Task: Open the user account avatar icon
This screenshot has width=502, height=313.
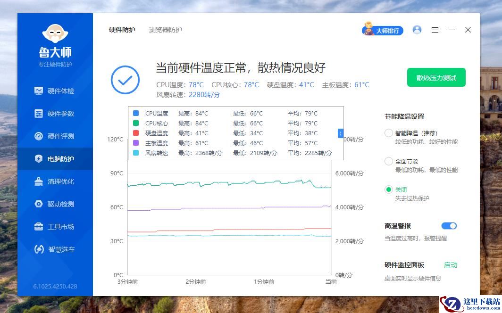Action: (417, 30)
